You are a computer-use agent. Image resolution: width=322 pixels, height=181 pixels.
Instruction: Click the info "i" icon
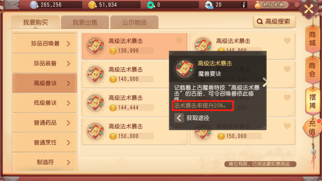pos(243,5)
